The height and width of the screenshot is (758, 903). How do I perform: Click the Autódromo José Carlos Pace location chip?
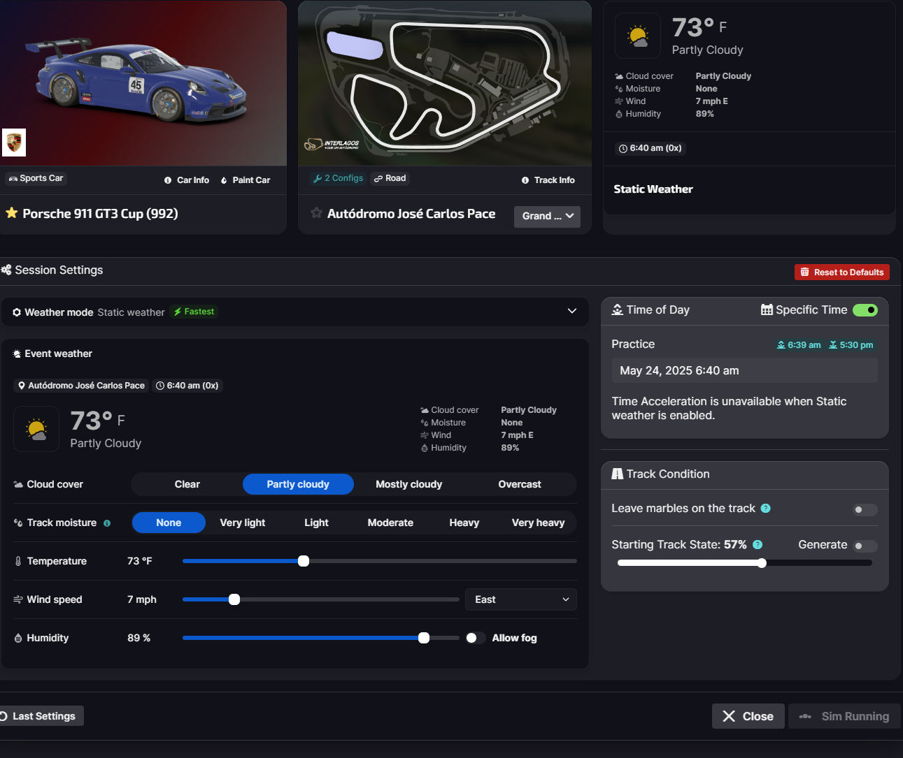[x=81, y=386]
